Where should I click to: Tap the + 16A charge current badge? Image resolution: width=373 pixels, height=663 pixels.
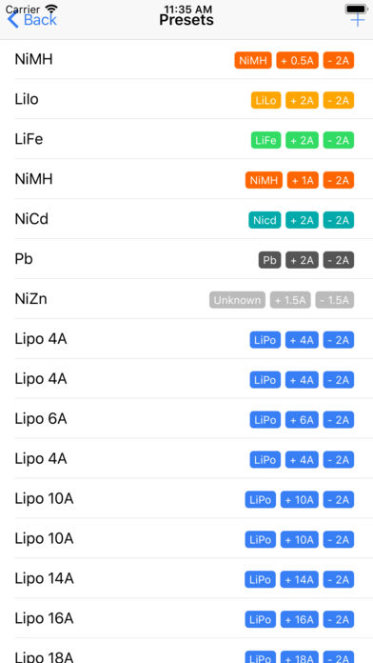[300, 619]
